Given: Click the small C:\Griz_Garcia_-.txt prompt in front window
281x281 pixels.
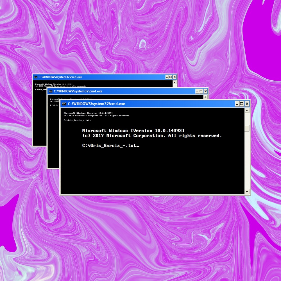Looking at the screenshot, I should click(77, 120).
